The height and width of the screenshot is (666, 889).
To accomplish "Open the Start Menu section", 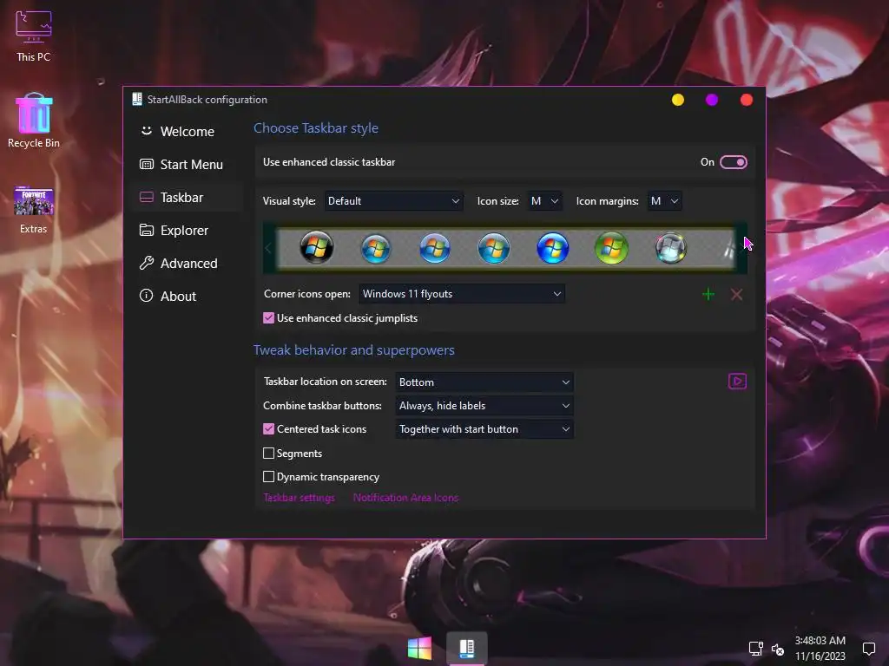I will click(186, 164).
